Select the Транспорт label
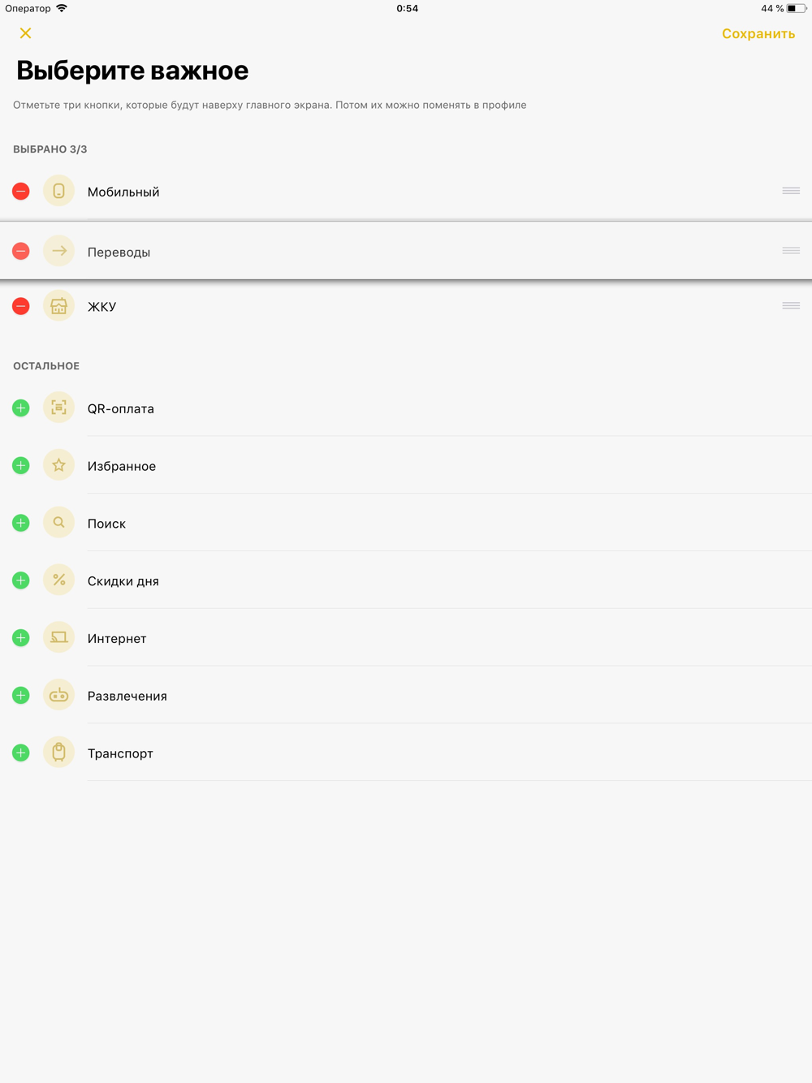Image resolution: width=812 pixels, height=1083 pixels. [120, 754]
